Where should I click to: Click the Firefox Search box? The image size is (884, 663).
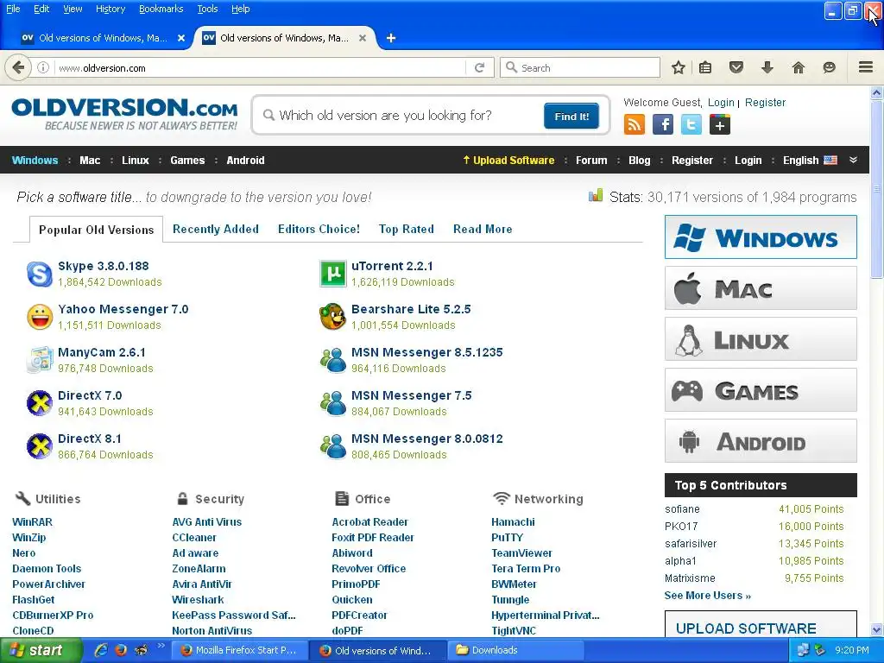[x=579, y=67]
